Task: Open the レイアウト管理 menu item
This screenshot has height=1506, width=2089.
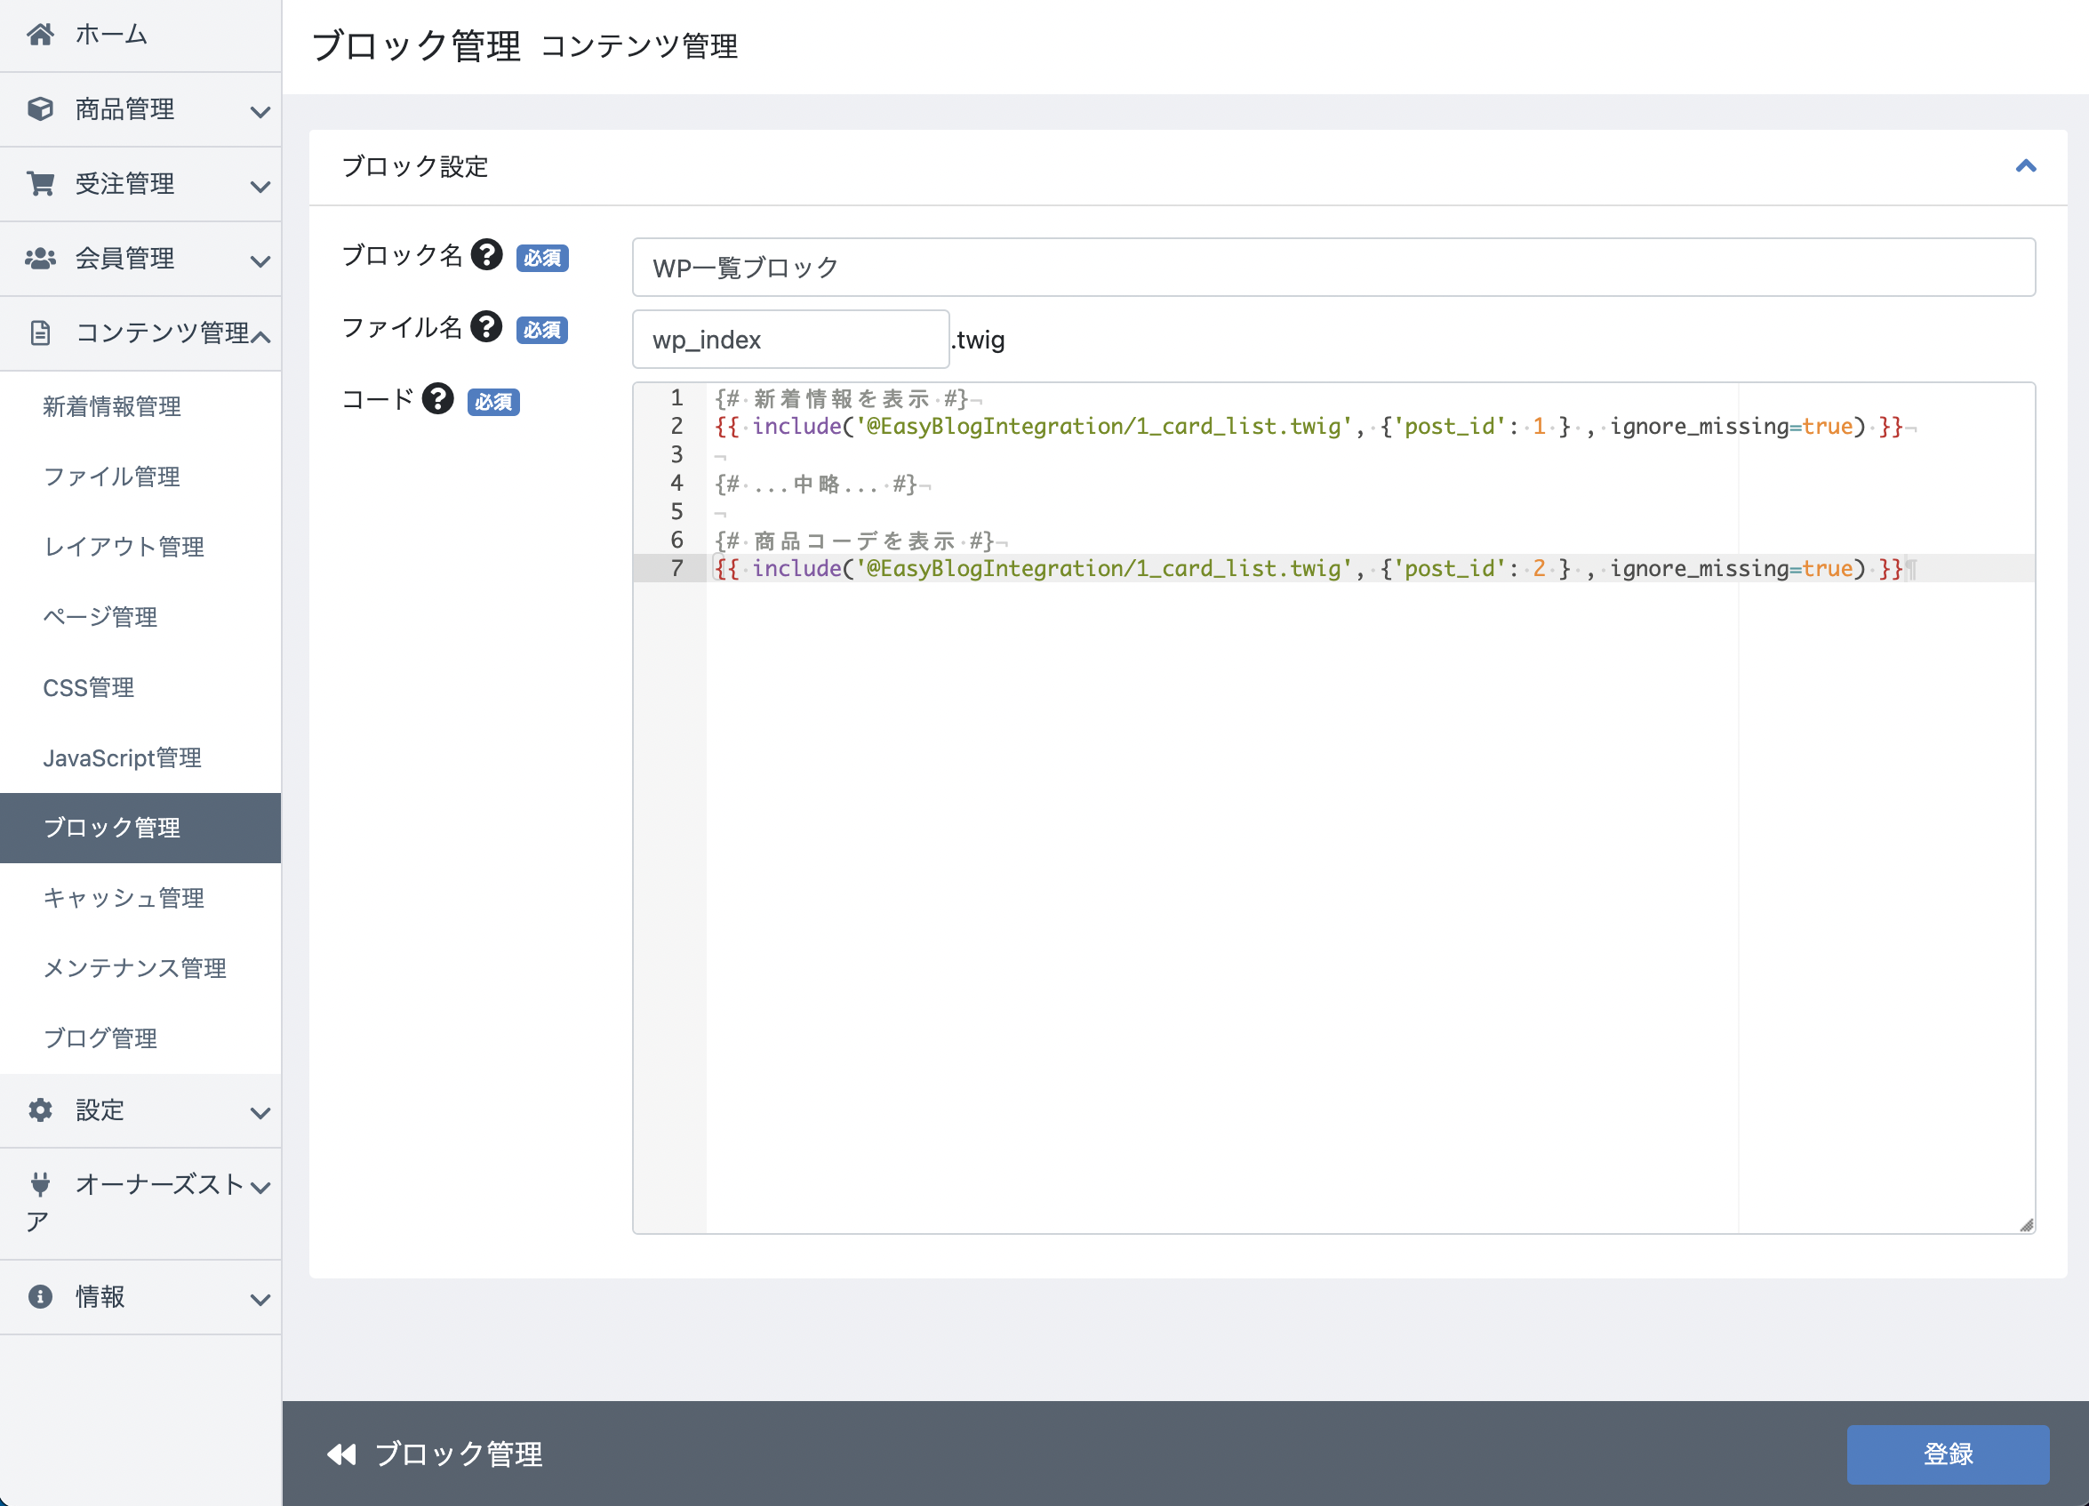Action: tap(124, 546)
